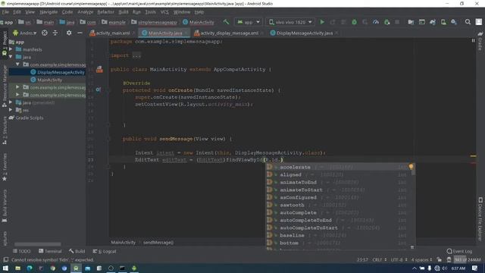Expand folded import statement in editor
This screenshot has width=485, height=273.
tap(136, 55)
